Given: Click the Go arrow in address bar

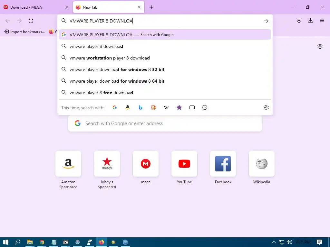Looking at the screenshot, I should point(266,21).
